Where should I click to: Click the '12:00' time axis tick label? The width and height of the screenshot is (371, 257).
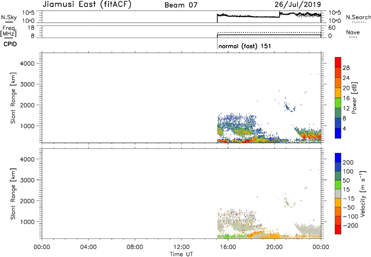181,247
